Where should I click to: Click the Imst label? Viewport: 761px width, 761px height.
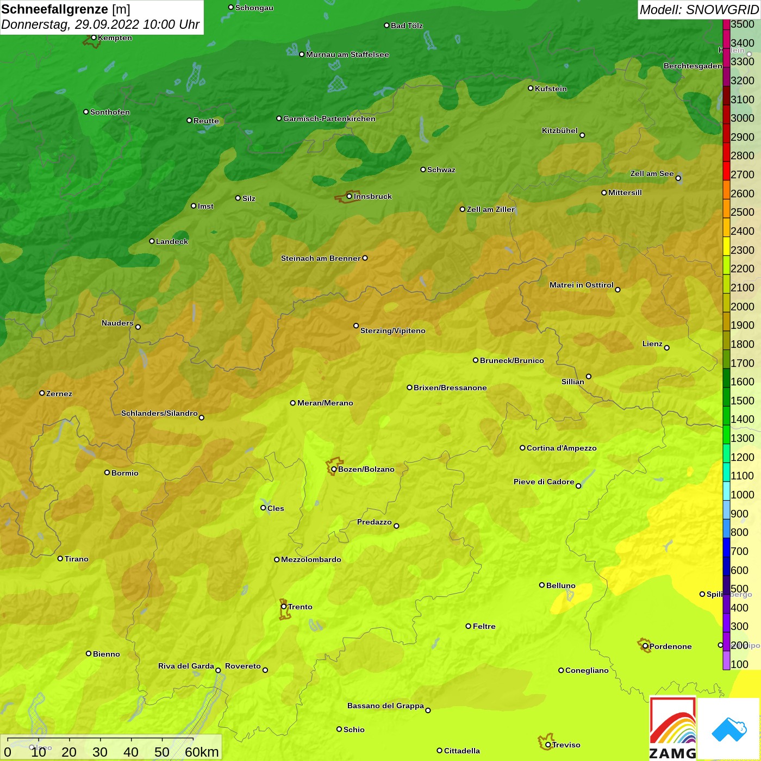[x=205, y=206]
